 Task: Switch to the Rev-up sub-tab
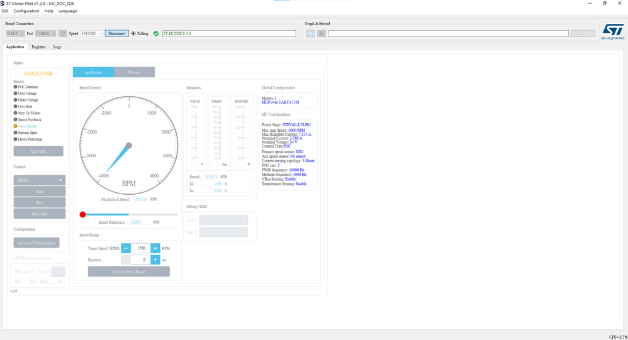coord(134,72)
